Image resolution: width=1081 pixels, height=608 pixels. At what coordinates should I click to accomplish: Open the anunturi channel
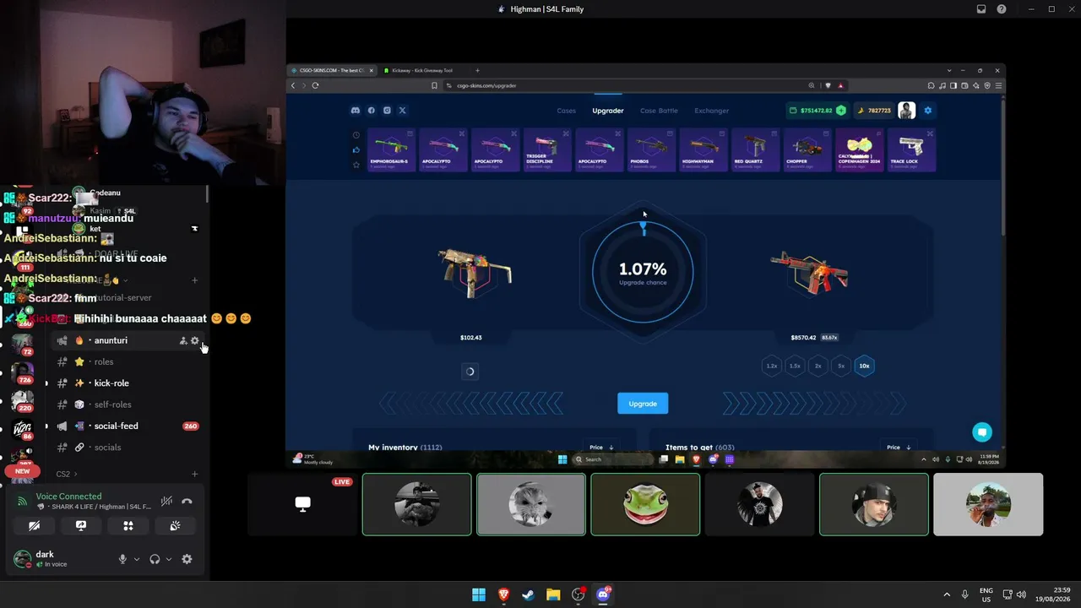[x=111, y=340]
